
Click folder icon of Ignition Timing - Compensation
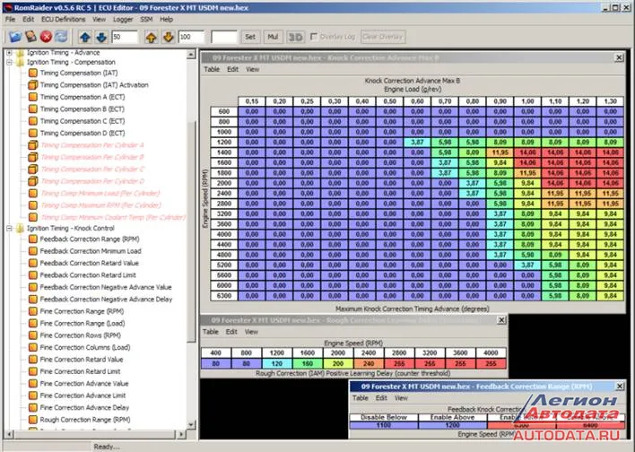[20, 63]
